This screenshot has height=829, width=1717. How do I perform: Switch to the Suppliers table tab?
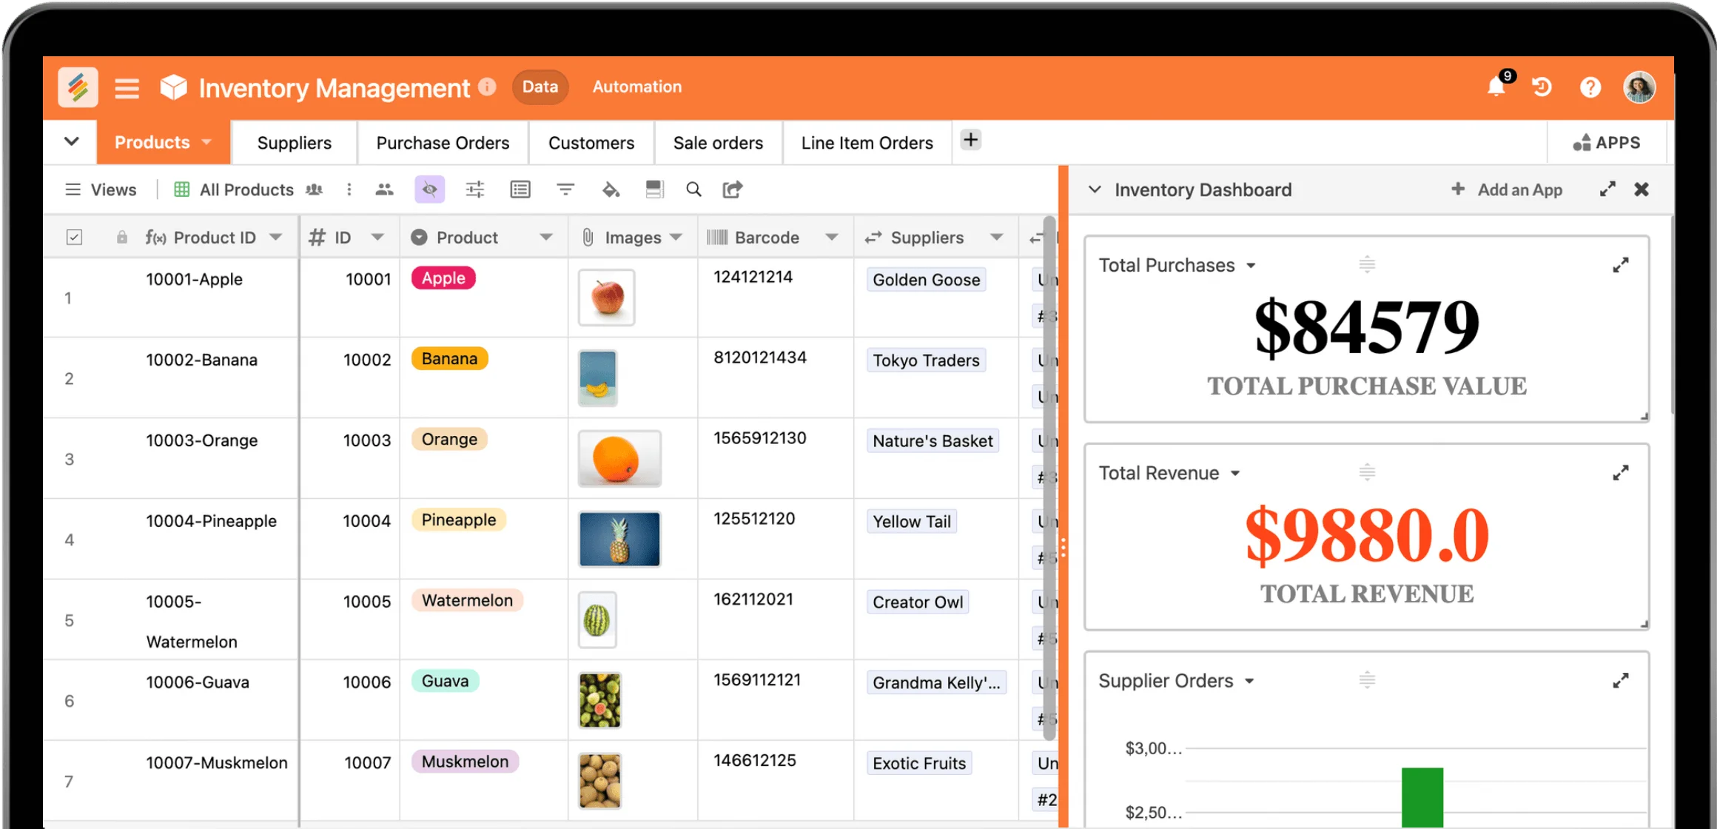[294, 143]
